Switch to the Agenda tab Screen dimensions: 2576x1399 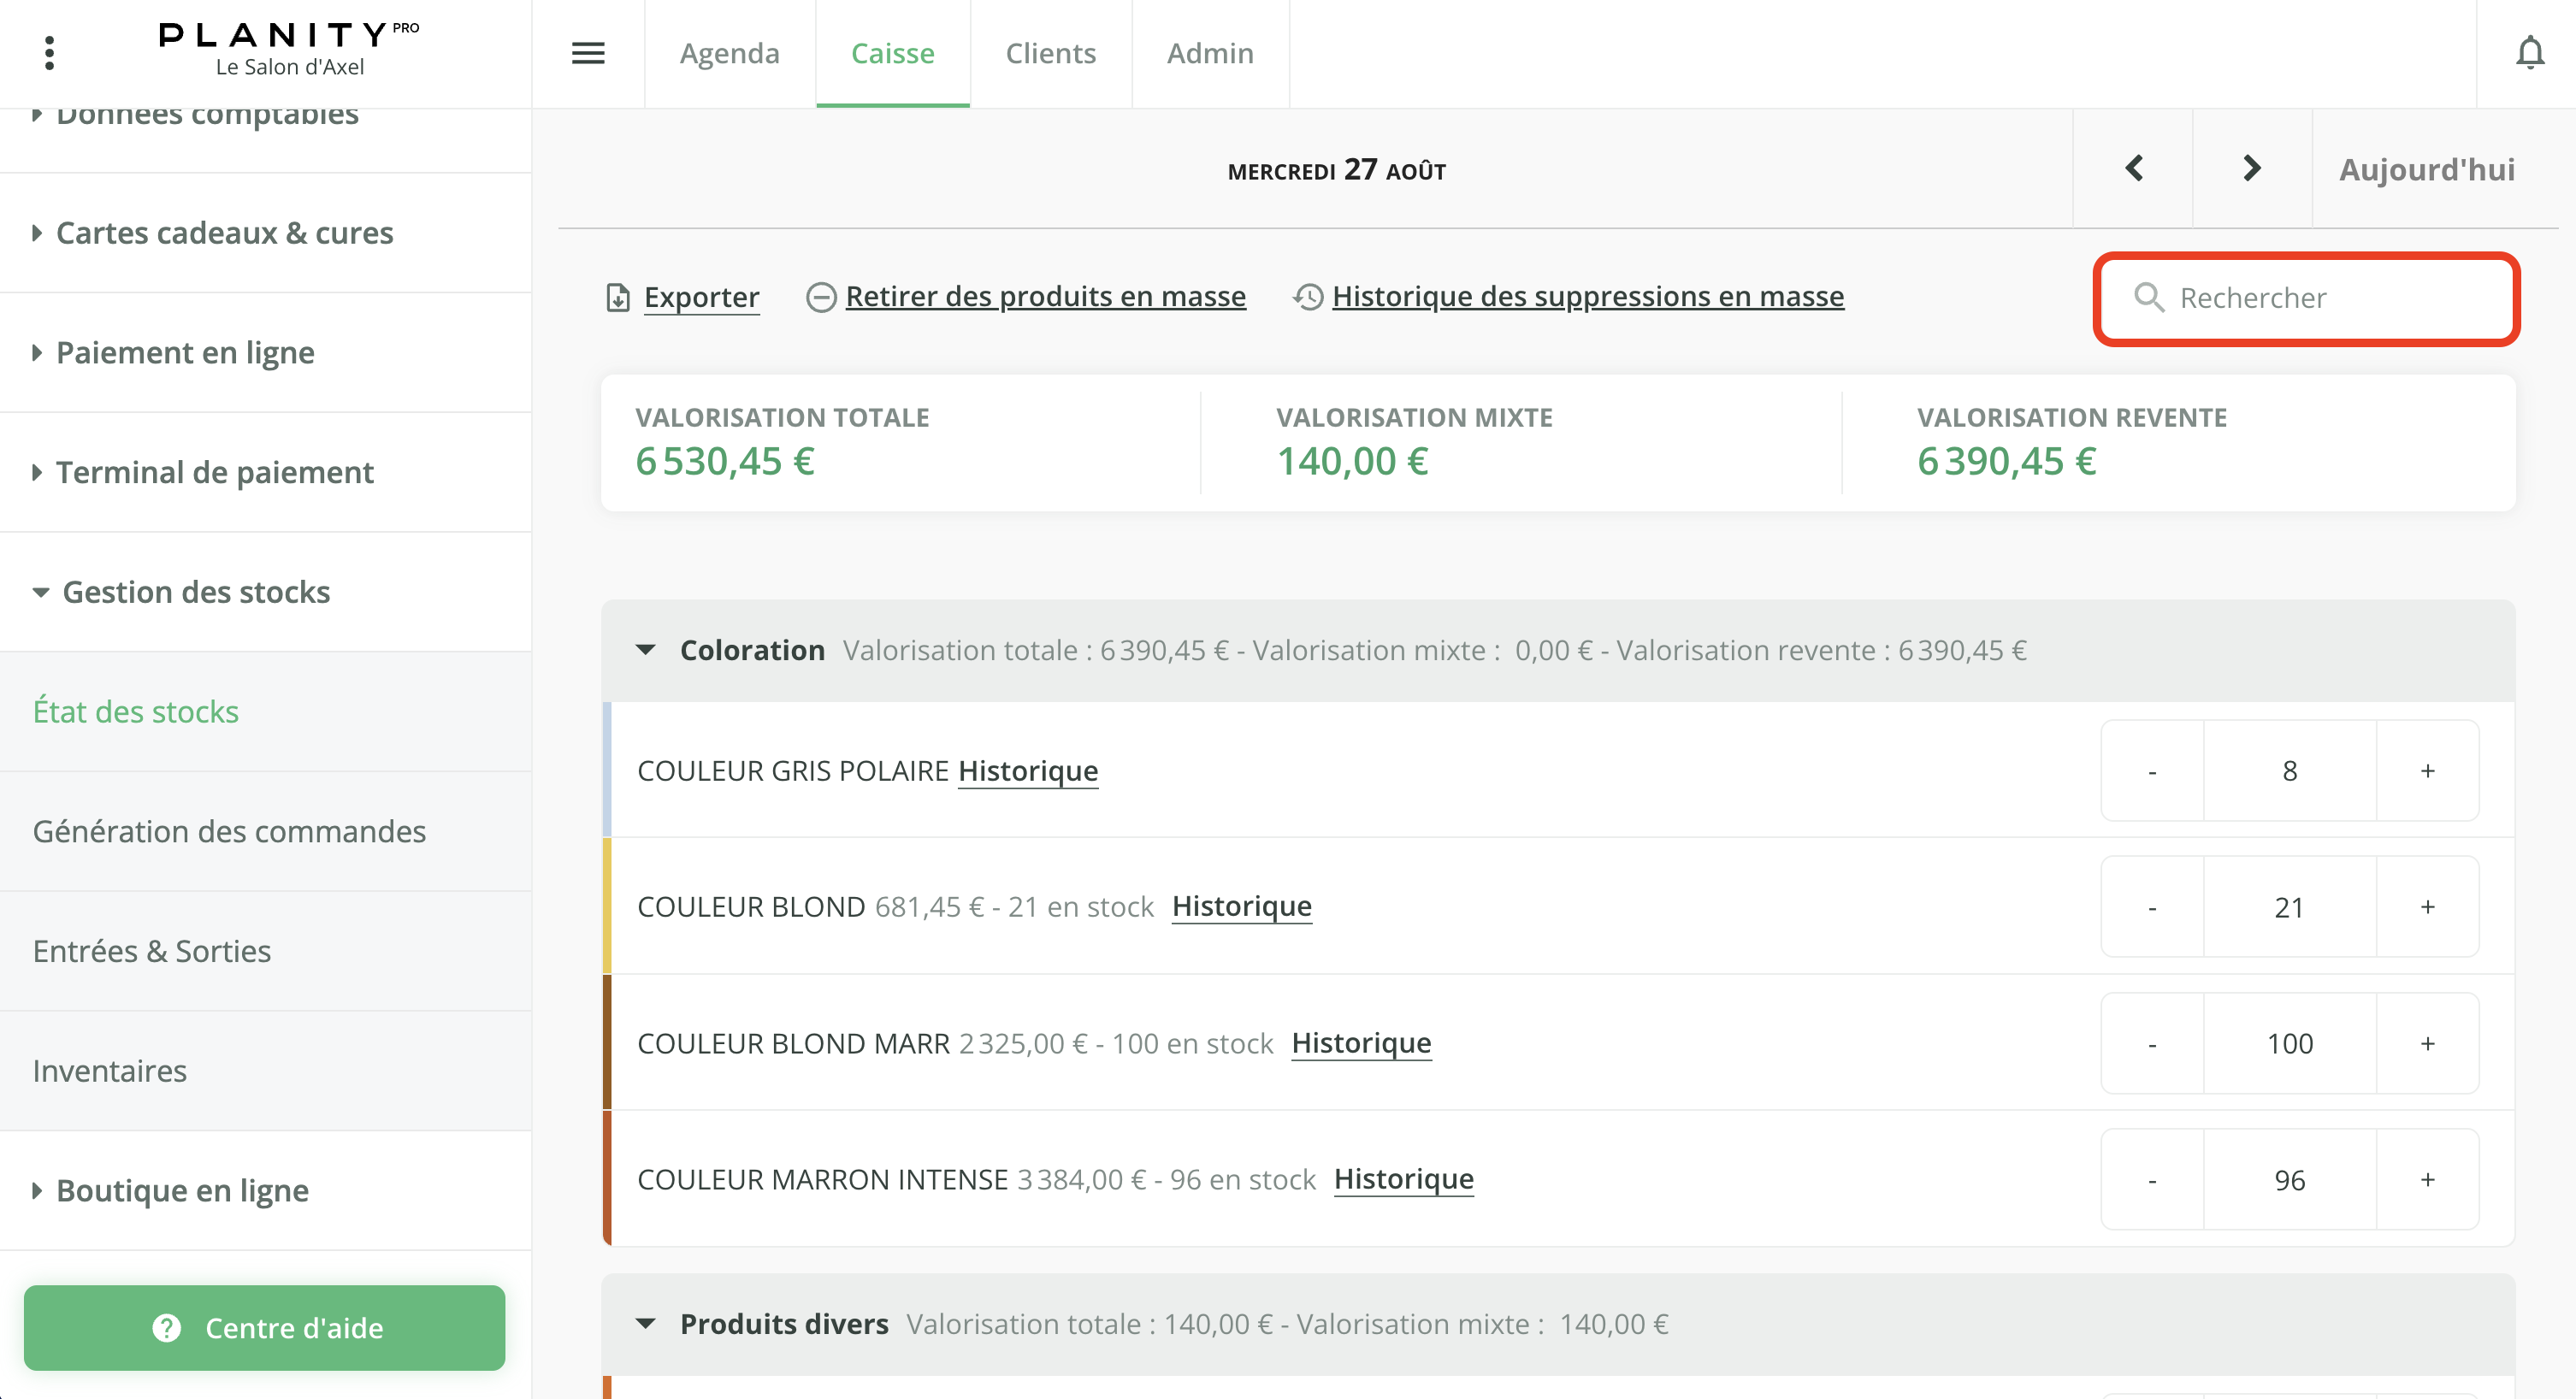(729, 53)
